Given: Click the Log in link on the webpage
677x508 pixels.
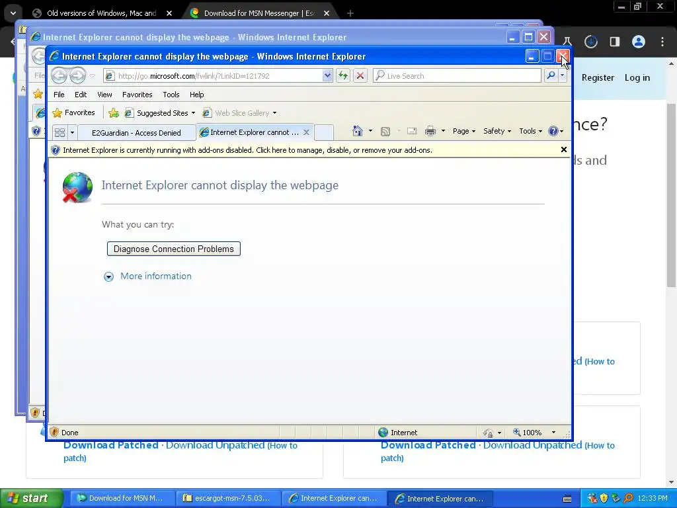Looking at the screenshot, I should [637, 77].
